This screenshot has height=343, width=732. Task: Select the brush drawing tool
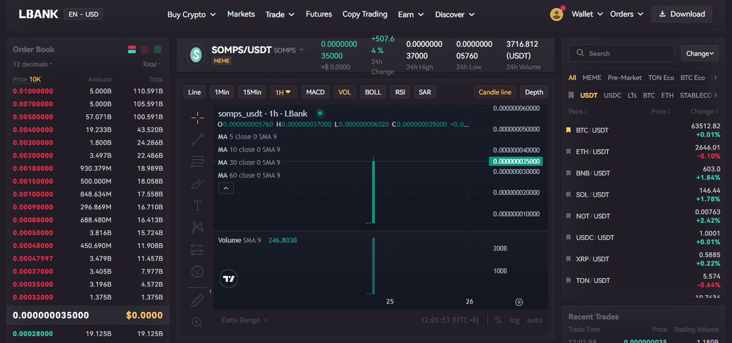197,183
